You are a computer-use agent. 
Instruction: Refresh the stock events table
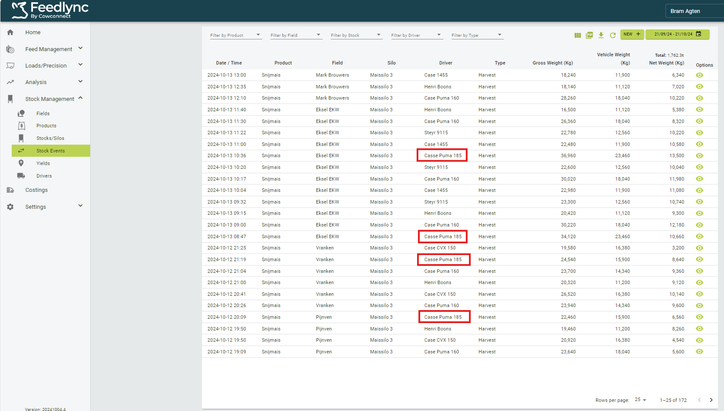click(613, 35)
